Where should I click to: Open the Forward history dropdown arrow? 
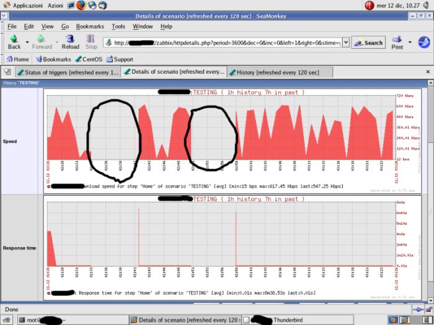(x=57, y=42)
